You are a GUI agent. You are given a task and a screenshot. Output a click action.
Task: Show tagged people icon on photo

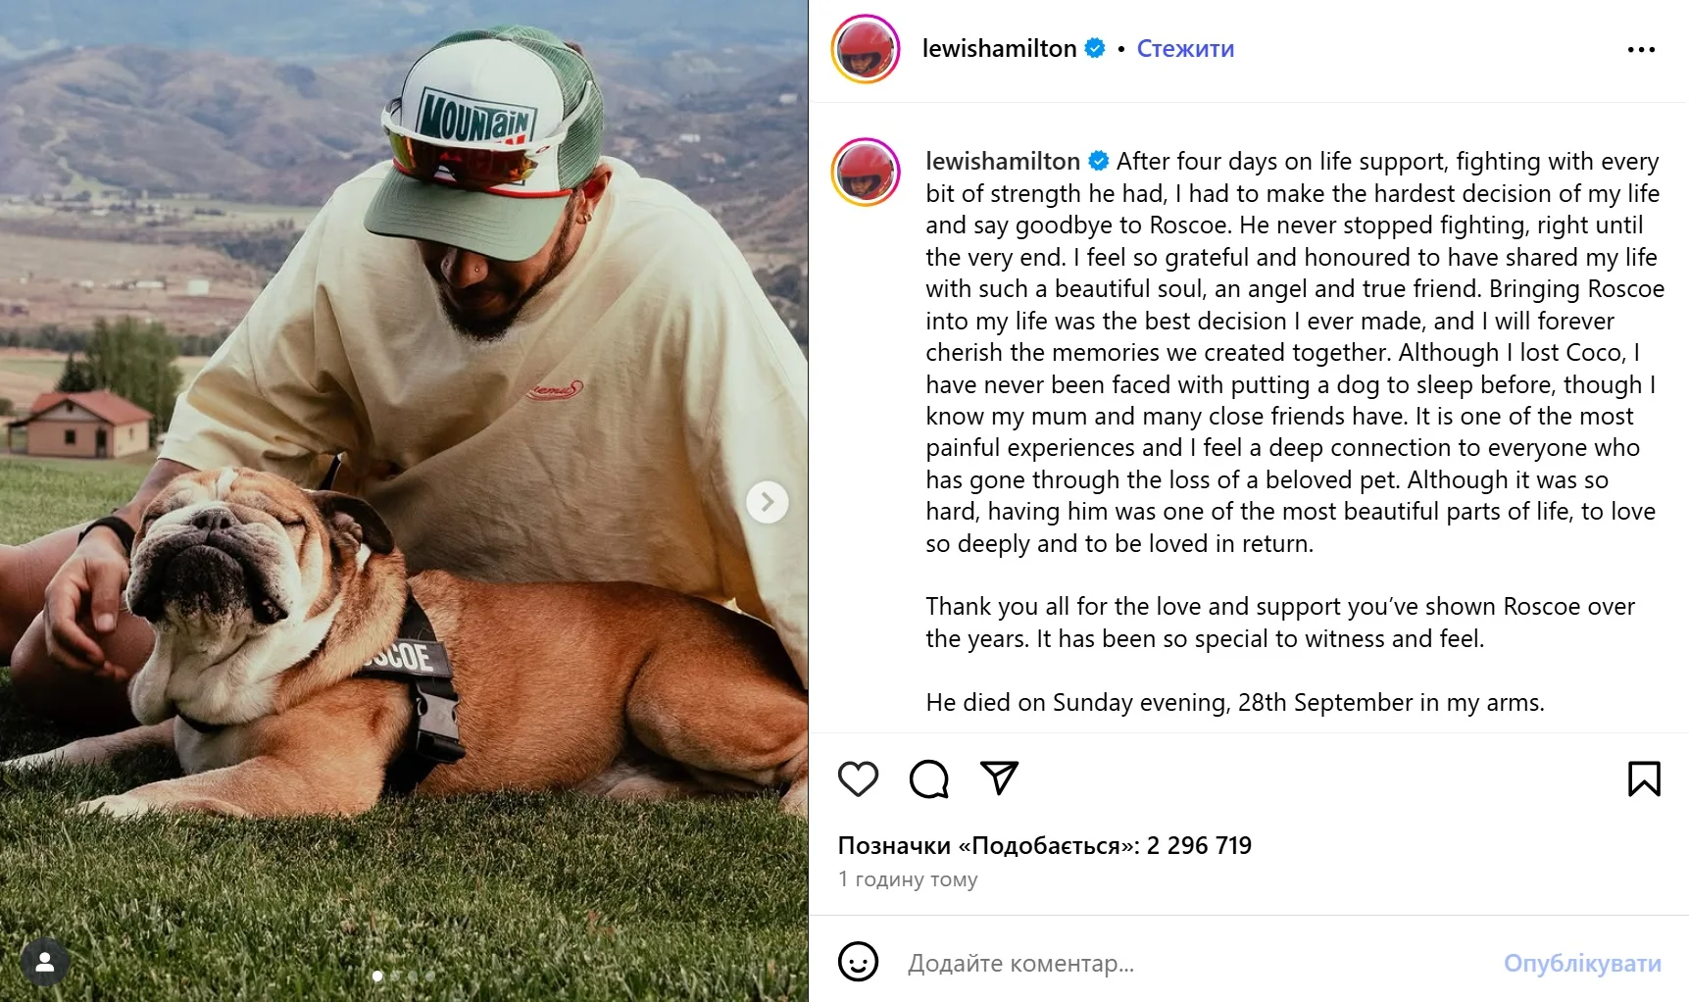(44, 963)
